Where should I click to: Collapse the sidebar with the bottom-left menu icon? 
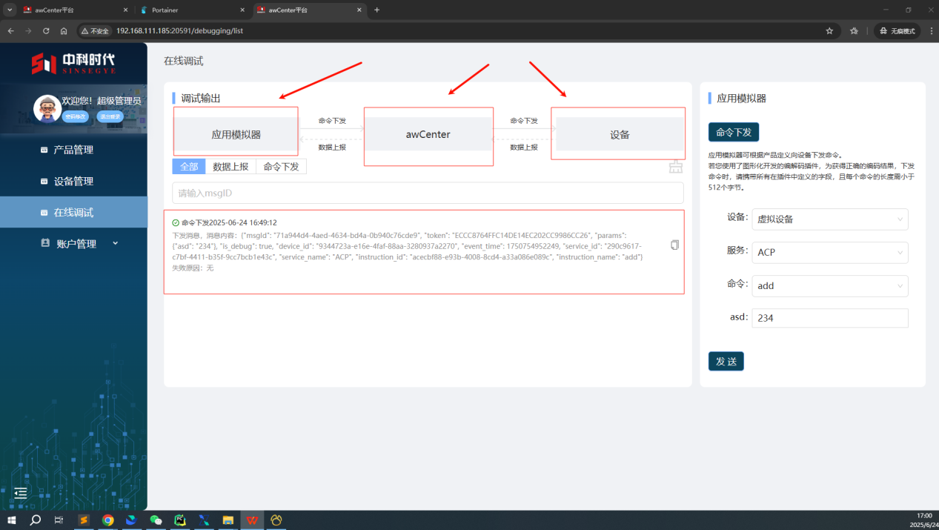pyautogui.click(x=21, y=493)
